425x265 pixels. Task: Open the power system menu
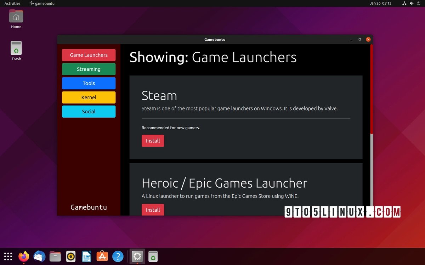click(x=418, y=3)
